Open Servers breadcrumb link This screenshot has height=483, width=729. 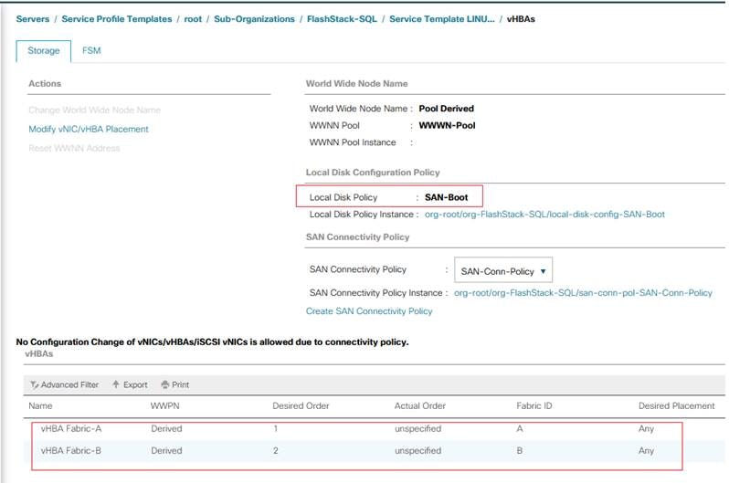point(33,19)
